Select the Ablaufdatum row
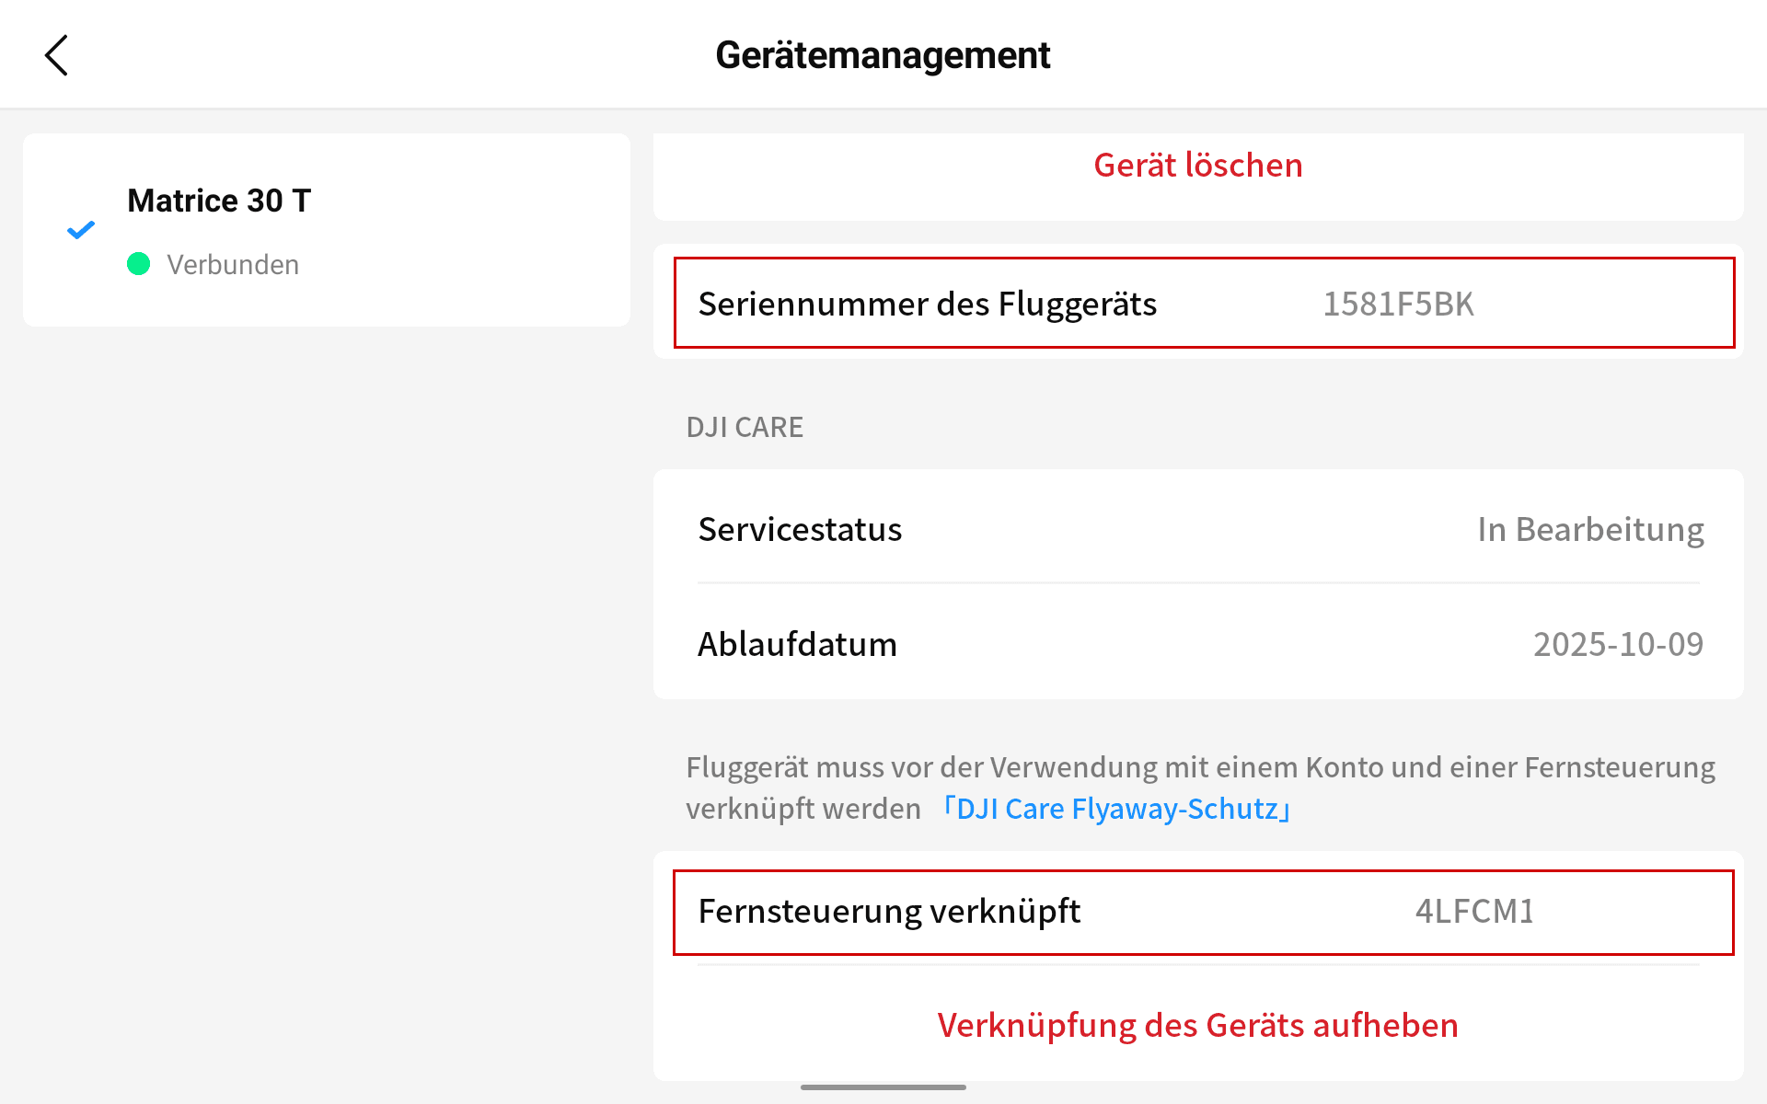The image size is (1767, 1104). tap(797, 644)
